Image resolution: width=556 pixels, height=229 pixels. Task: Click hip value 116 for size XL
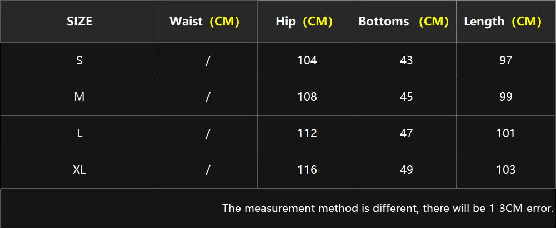(307, 170)
